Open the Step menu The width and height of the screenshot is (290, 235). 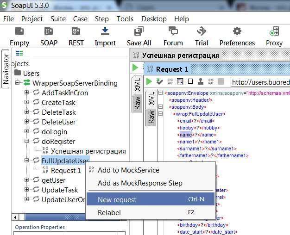tap(102, 19)
